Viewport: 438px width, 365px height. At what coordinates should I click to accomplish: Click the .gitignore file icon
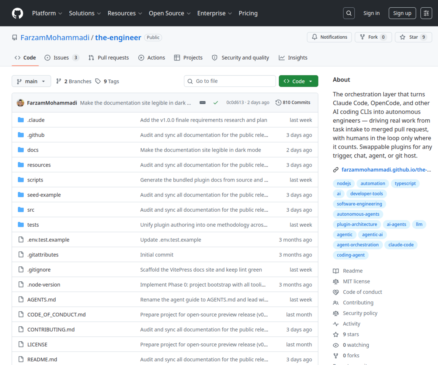click(21, 269)
